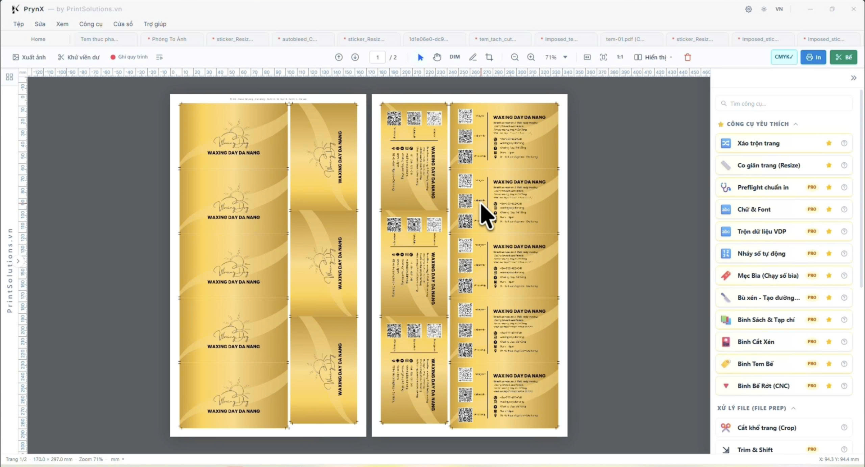Open page thumbnails grid icon

click(x=9, y=77)
